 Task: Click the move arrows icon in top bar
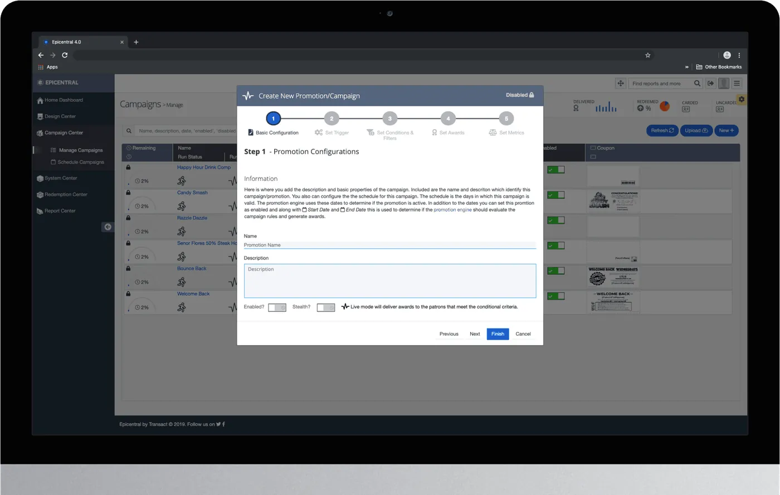point(621,84)
